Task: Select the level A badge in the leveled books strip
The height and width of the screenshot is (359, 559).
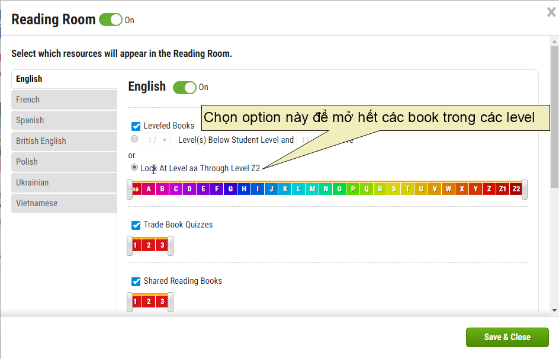Action: (149, 188)
